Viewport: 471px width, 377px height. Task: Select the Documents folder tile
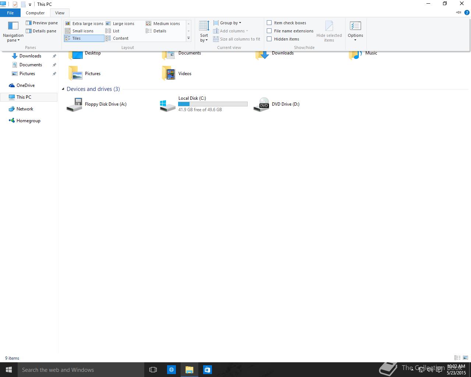pyautogui.click(x=181, y=54)
